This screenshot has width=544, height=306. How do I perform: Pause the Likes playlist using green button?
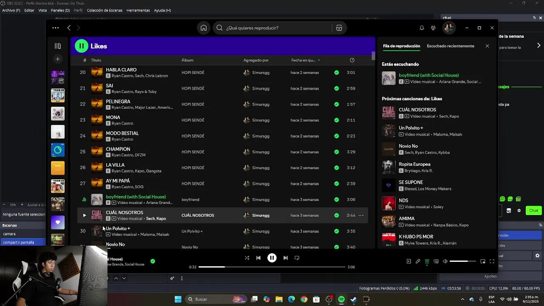click(82, 46)
